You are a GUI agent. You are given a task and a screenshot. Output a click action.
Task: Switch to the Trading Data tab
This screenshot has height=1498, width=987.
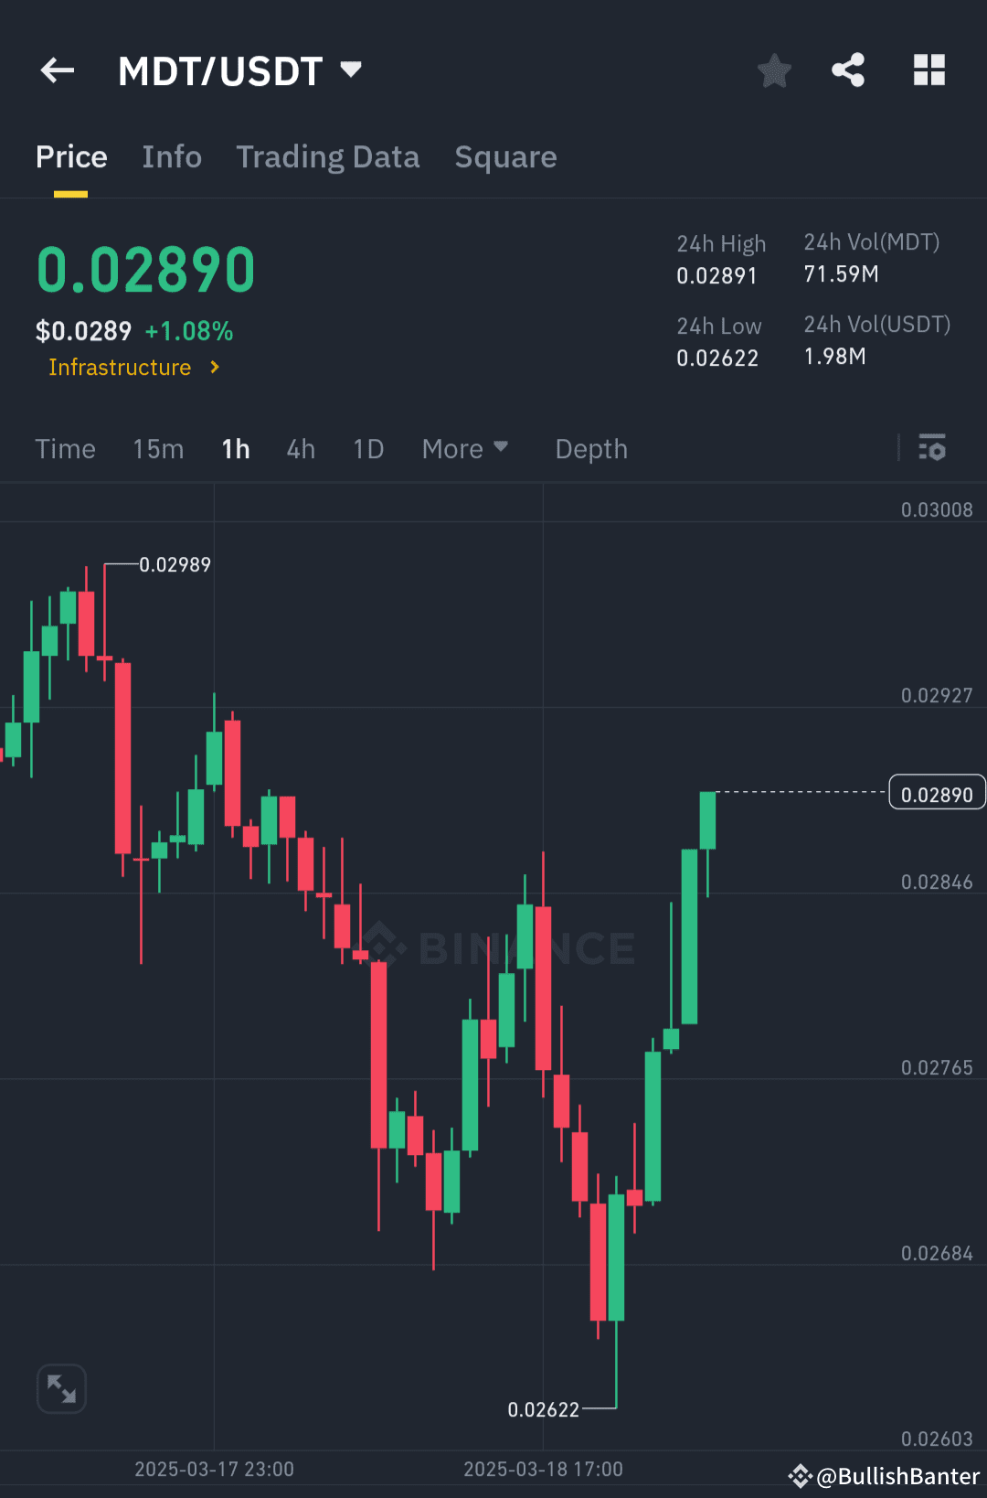pos(328,156)
